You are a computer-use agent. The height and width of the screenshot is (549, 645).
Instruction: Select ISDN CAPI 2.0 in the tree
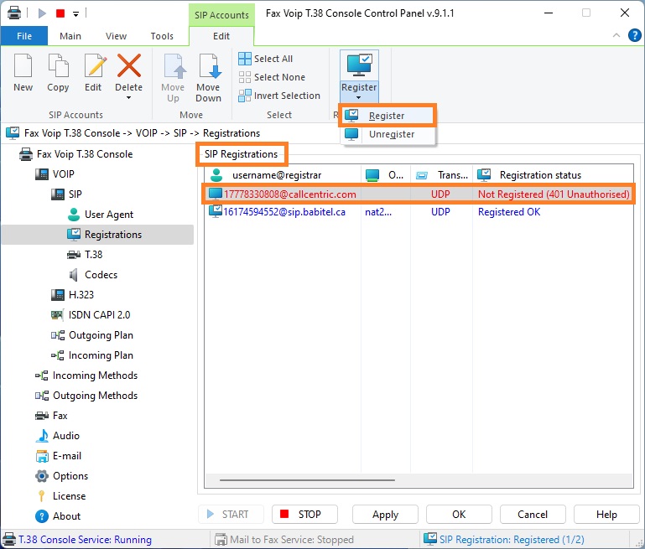pos(91,315)
